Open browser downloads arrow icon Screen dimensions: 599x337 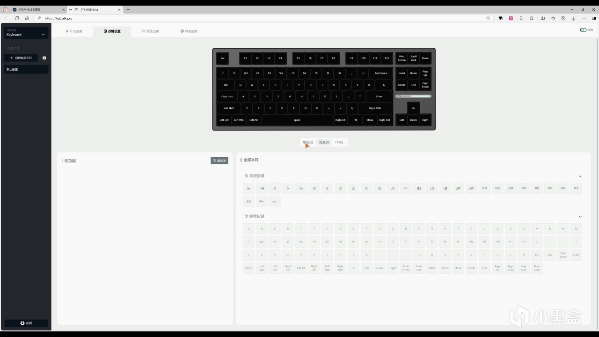573,18
